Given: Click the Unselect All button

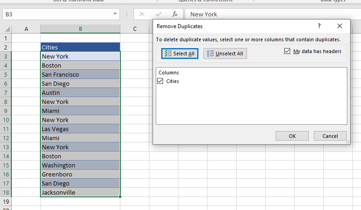Looking at the screenshot, I should tap(225, 54).
